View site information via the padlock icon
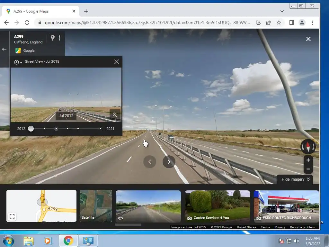Screen dimensions: 329x247 coord(40,23)
